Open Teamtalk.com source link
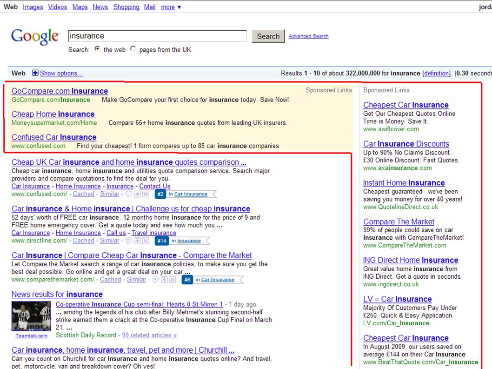 pos(31,335)
